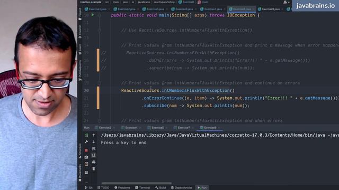Select Exercise2 run tab
Image resolution: width=339 pixels, height=190 pixels.
(105, 128)
